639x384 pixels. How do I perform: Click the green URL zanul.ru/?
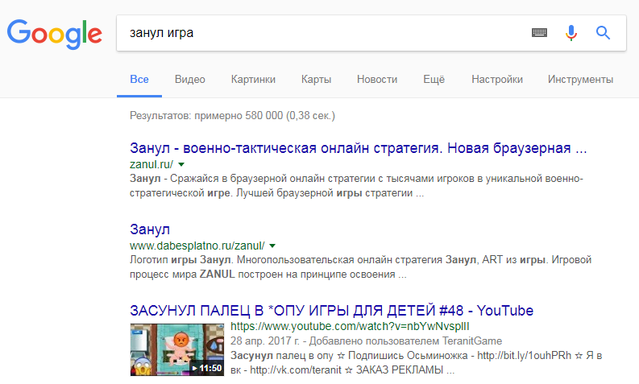click(x=151, y=164)
